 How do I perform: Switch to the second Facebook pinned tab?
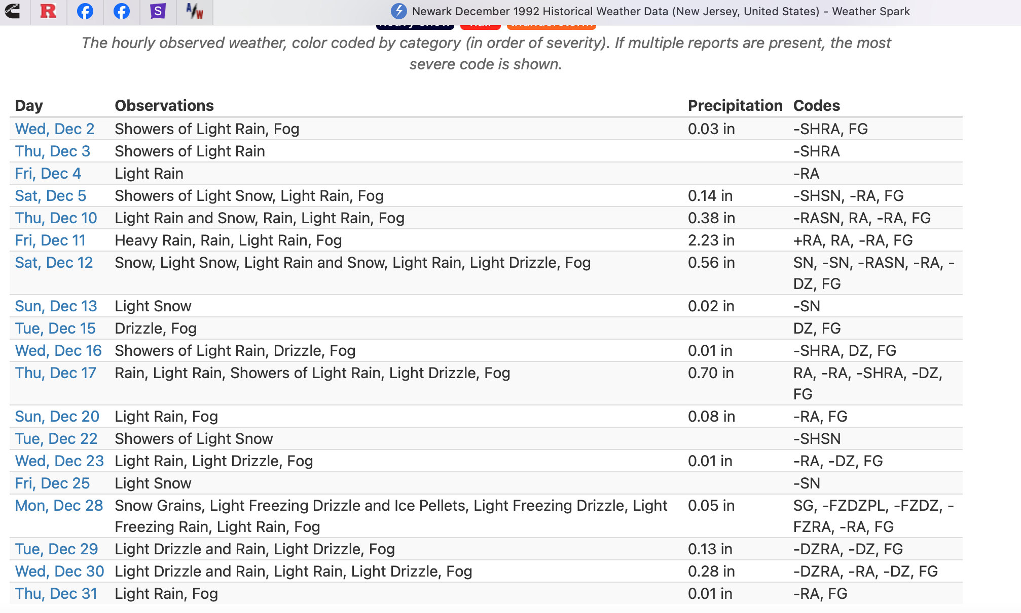pos(121,11)
